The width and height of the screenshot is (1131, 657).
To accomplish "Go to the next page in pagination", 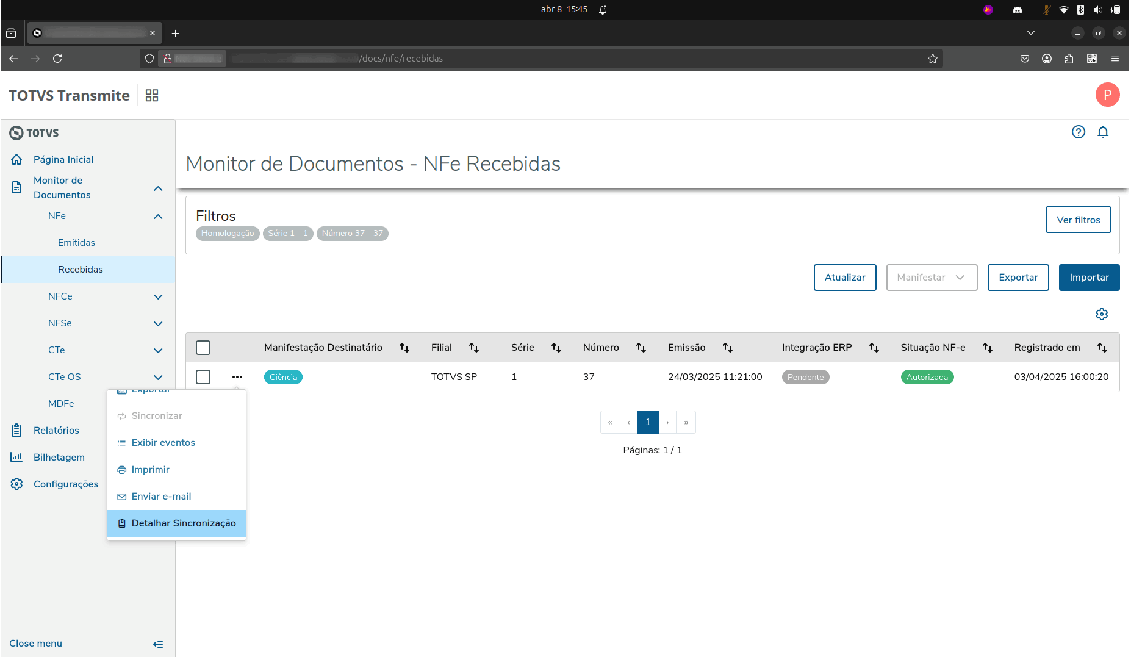I will 667,422.
